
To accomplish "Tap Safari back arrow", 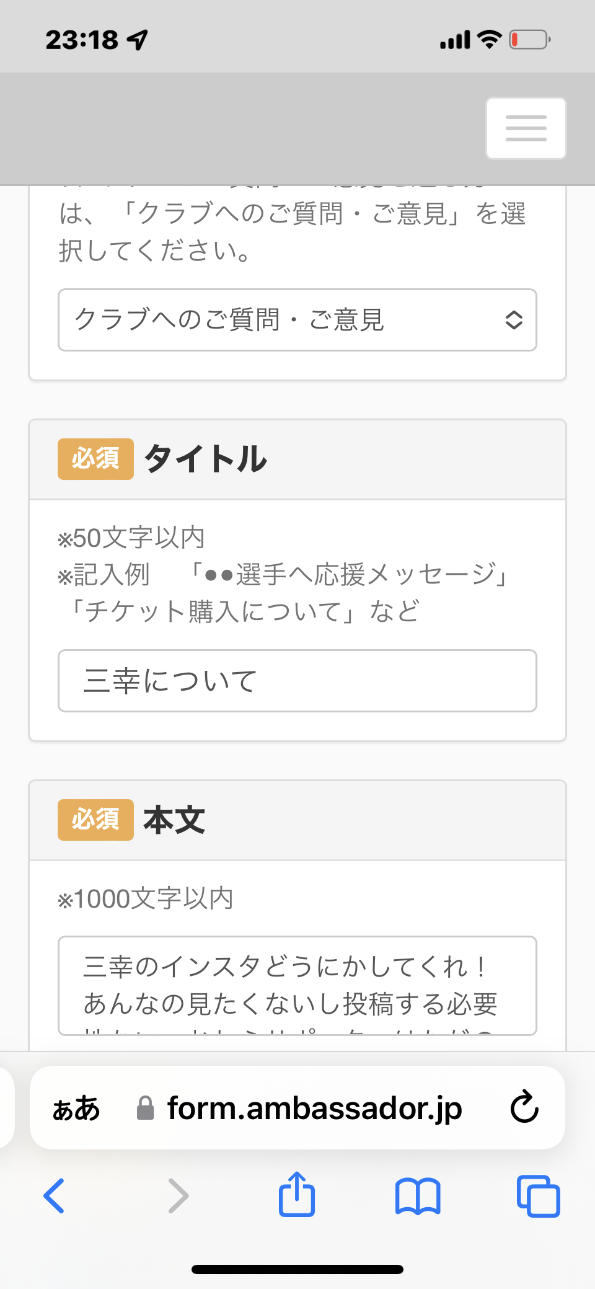I will coord(55,1195).
